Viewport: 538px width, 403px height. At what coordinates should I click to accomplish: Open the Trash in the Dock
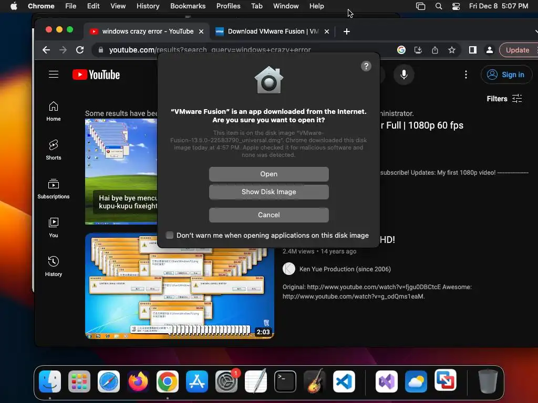488,381
